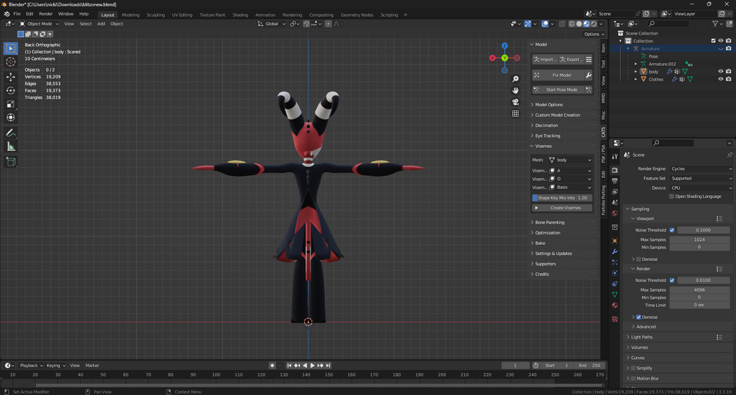Click the Shape Key Mix Intensity slider

click(x=562, y=198)
